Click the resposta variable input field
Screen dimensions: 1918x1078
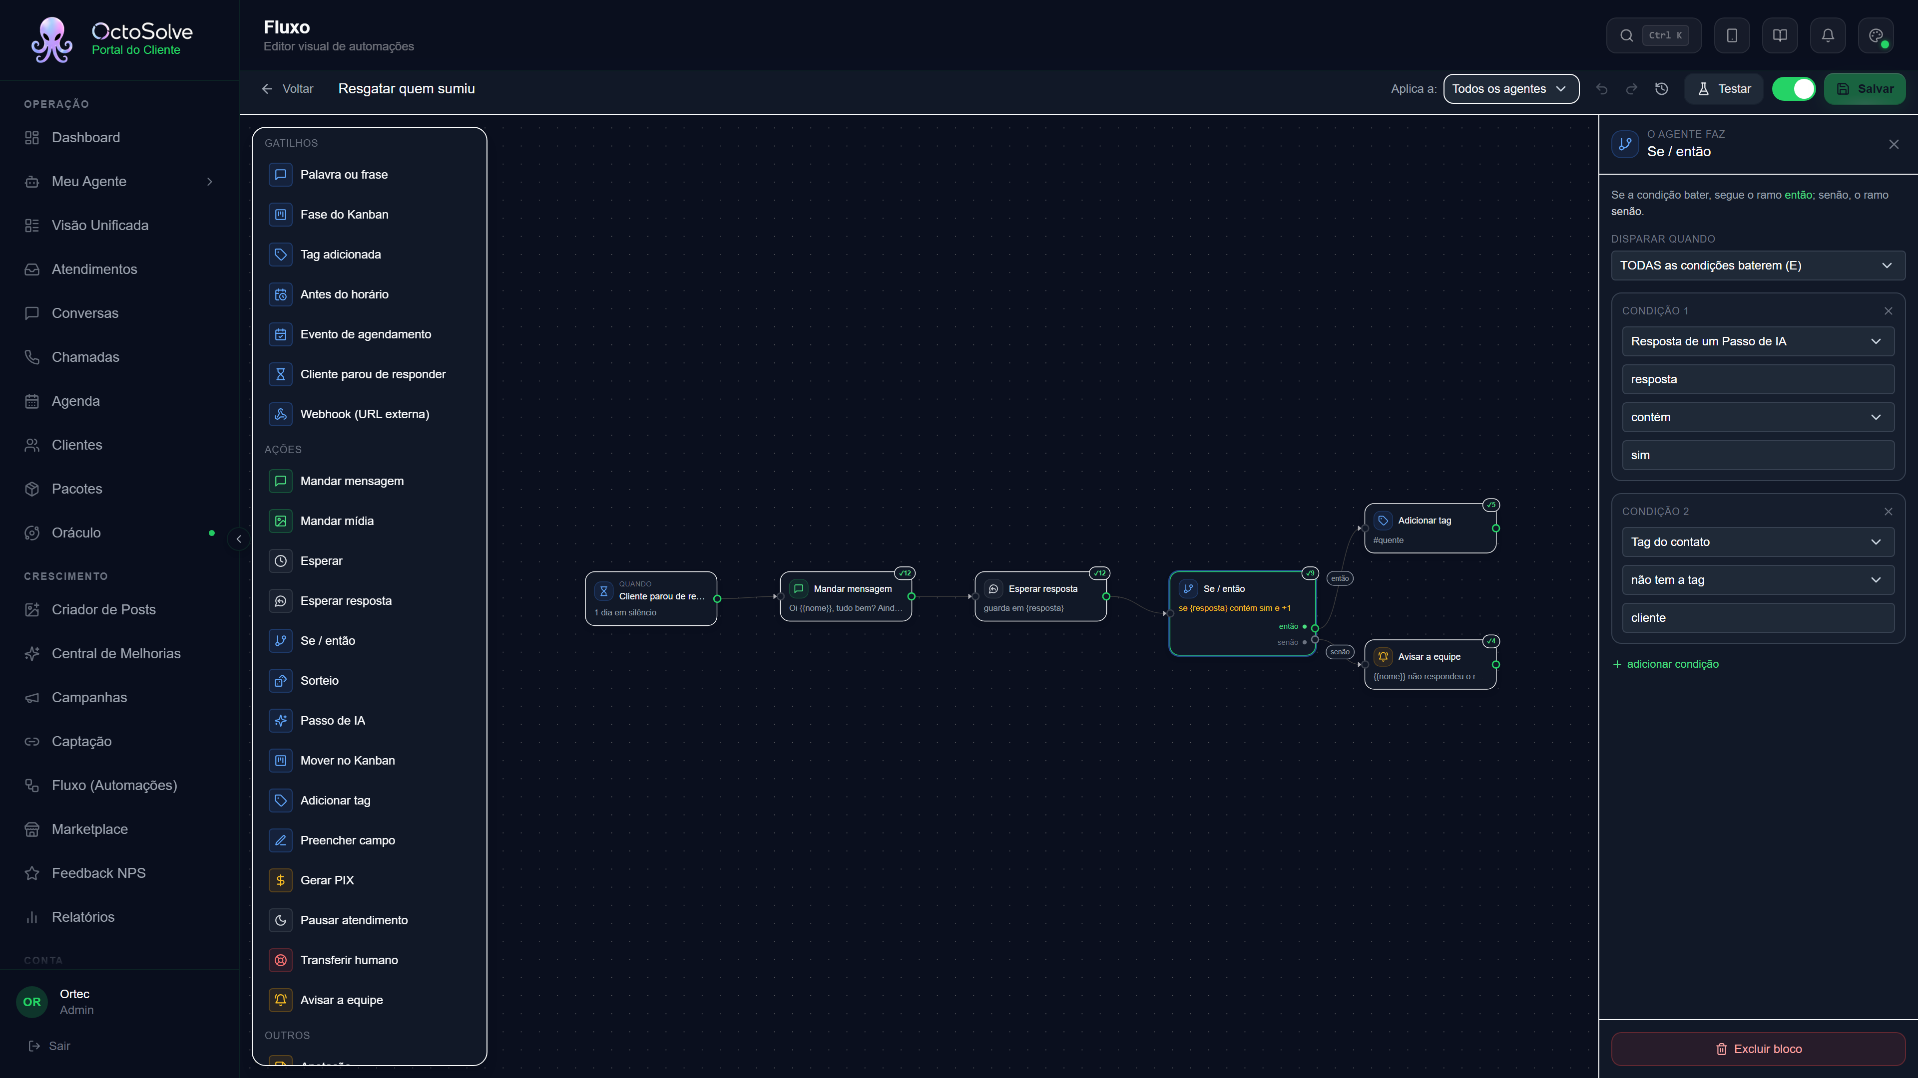pos(1757,379)
